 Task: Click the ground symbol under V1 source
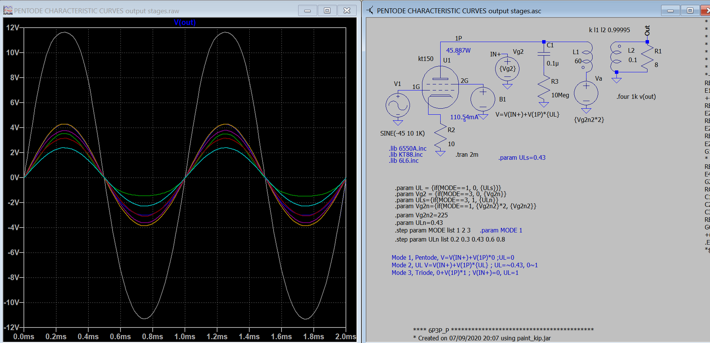[398, 122]
